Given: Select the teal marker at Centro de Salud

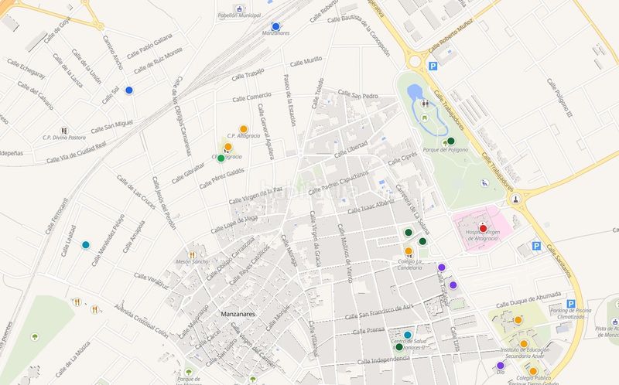Looking at the screenshot, I should tap(408, 335).
